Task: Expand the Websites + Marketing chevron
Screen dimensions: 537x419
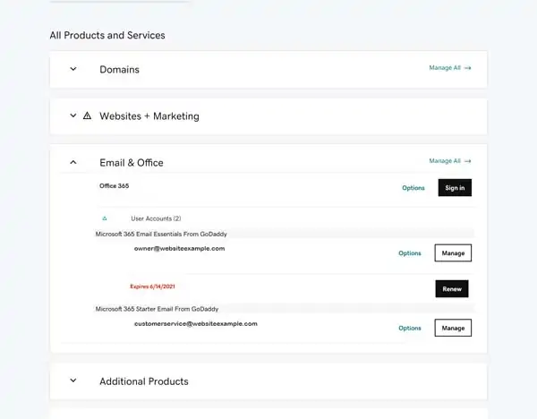Action: click(73, 115)
